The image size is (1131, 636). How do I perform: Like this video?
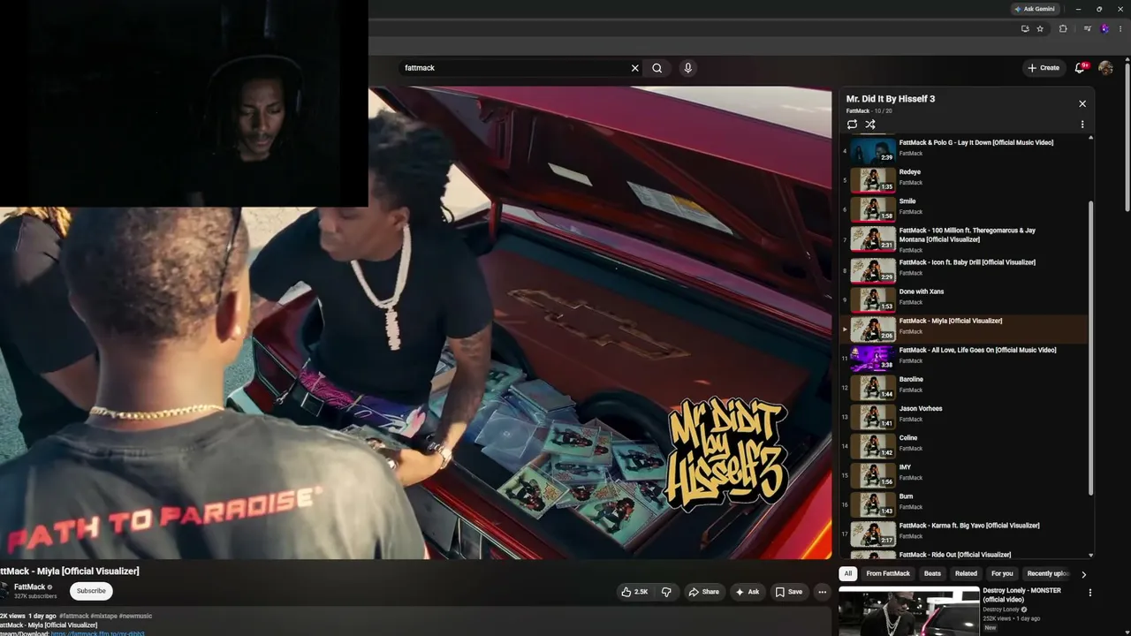634,592
